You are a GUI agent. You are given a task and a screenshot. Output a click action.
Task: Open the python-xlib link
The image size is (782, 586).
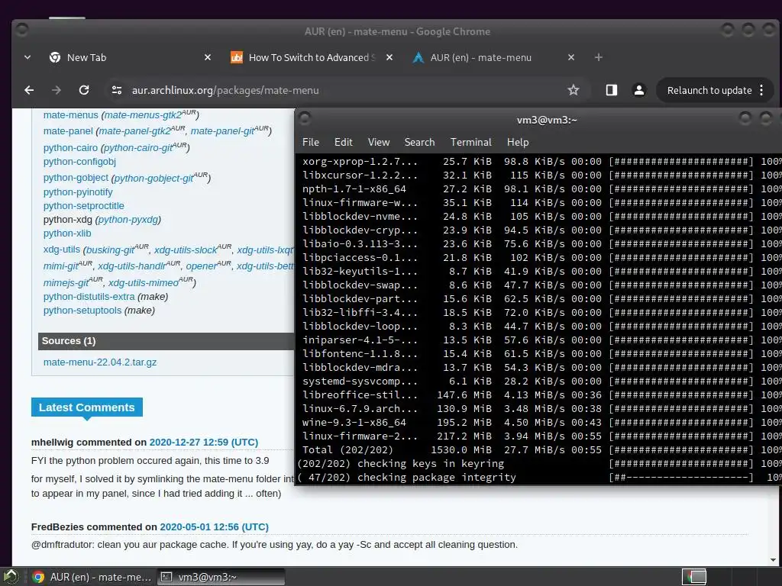(67, 233)
